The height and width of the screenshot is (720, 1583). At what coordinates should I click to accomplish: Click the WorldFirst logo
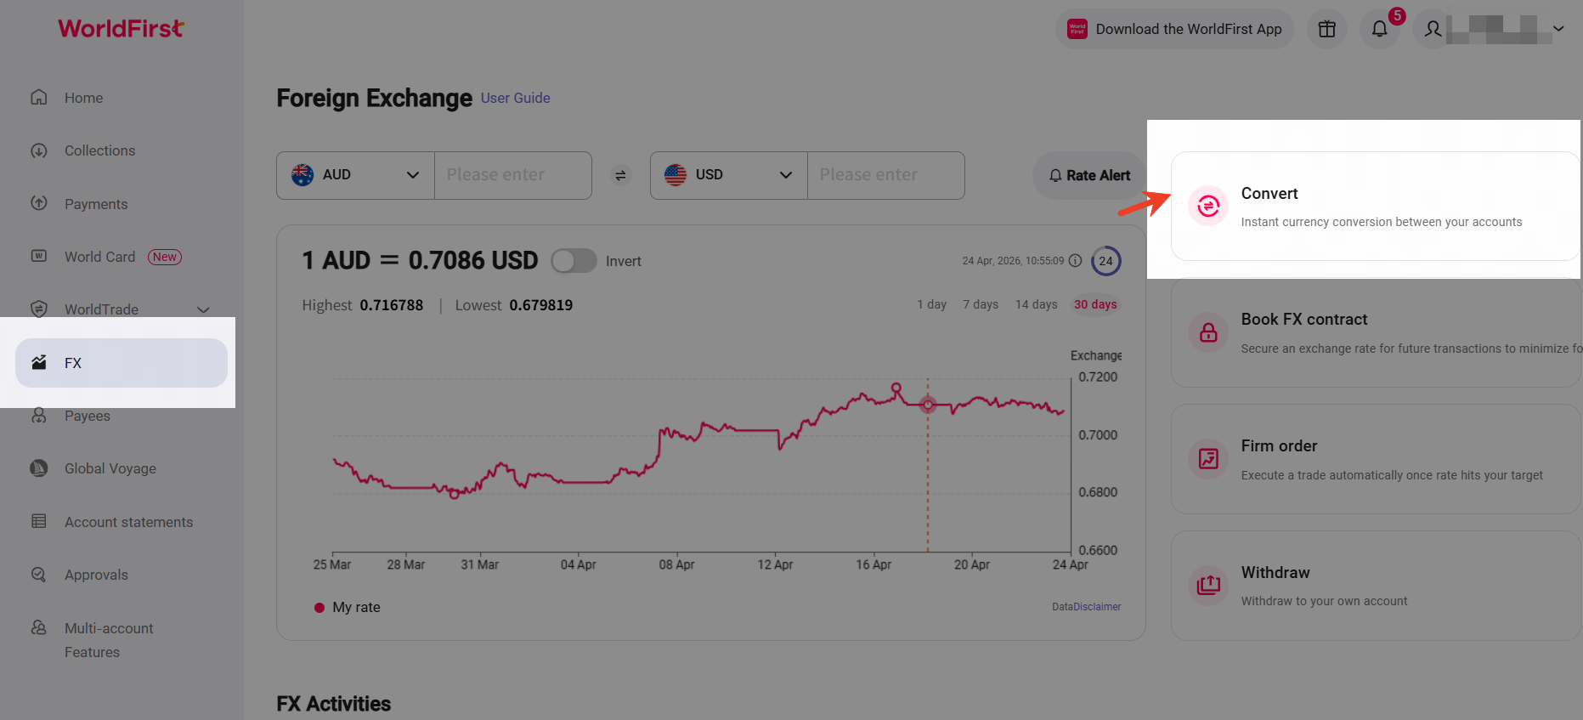point(121,29)
